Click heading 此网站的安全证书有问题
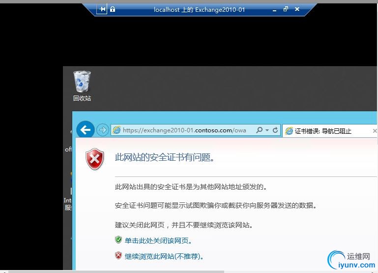This screenshot has width=378, height=273. tap(165, 157)
